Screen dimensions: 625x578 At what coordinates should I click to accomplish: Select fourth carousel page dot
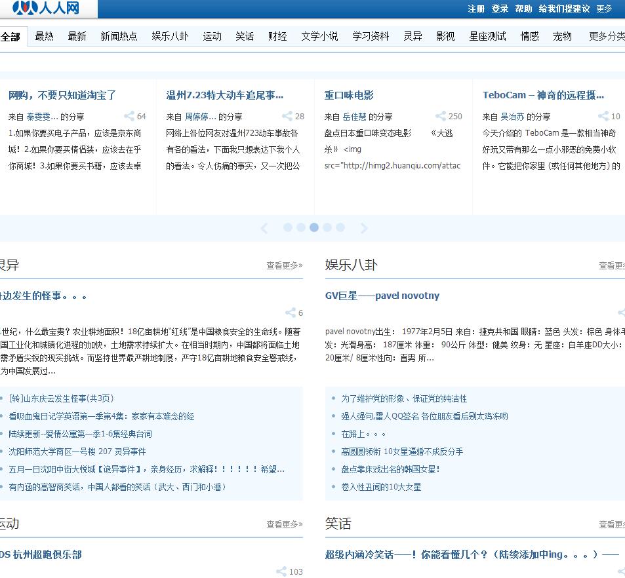(327, 227)
